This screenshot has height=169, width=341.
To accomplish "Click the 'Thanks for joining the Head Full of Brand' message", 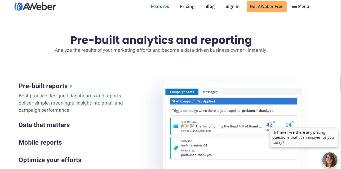I will click(229, 126).
